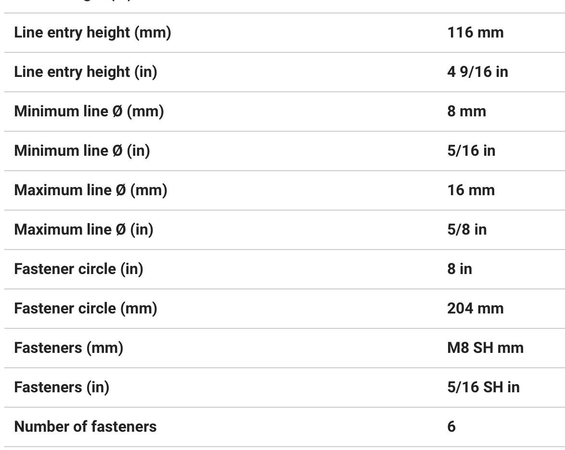
Task: Click the "Minimum line Ø (mm)" label
Action: click(89, 112)
